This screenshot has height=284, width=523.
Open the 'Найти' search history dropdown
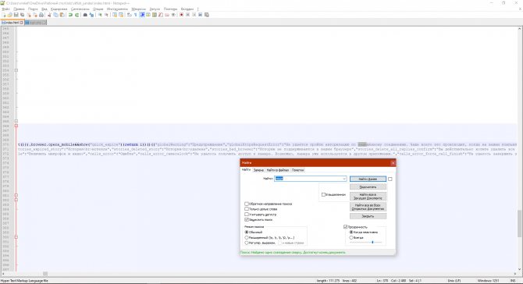[344, 179]
